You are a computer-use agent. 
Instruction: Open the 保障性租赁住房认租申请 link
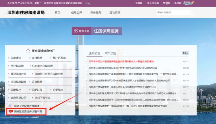pos(28,112)
